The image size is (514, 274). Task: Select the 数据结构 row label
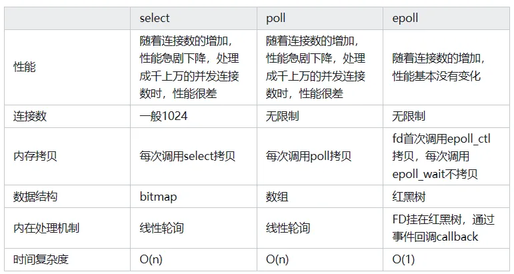point(35,197)
